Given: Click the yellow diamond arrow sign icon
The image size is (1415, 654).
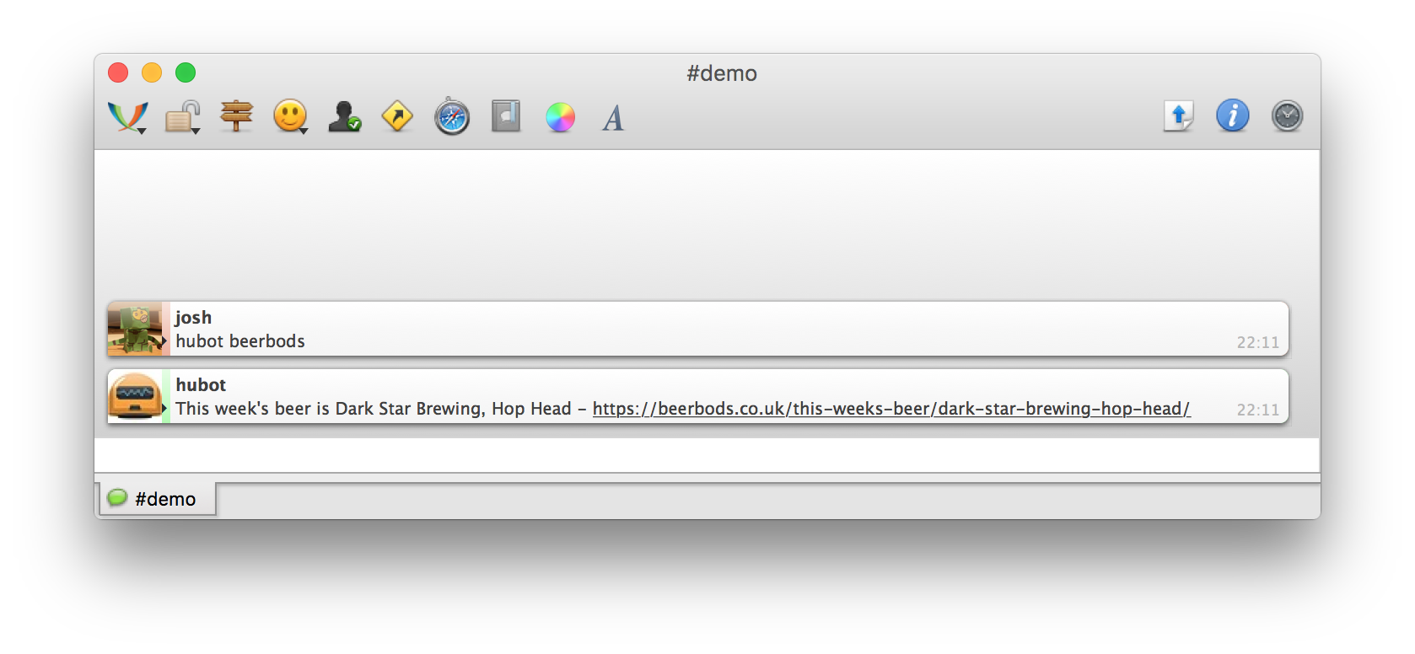Looking at the screenshot, I should tap(397, 116).
